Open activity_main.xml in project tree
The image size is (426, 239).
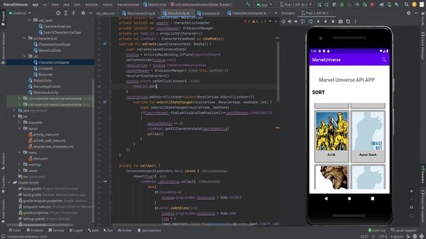[43, 134]
